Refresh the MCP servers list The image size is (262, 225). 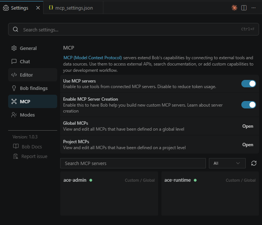[254, 163]
